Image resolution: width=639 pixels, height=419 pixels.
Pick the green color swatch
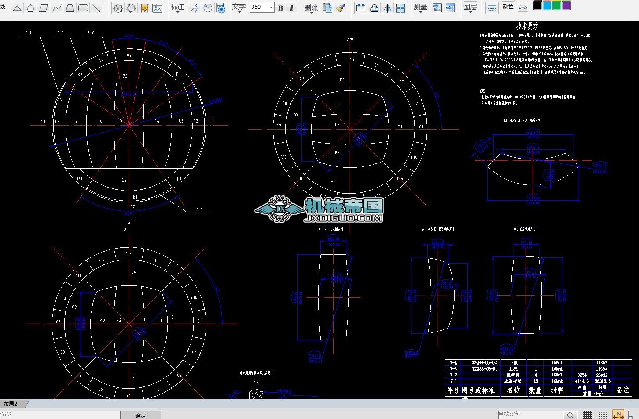point(557,5)
